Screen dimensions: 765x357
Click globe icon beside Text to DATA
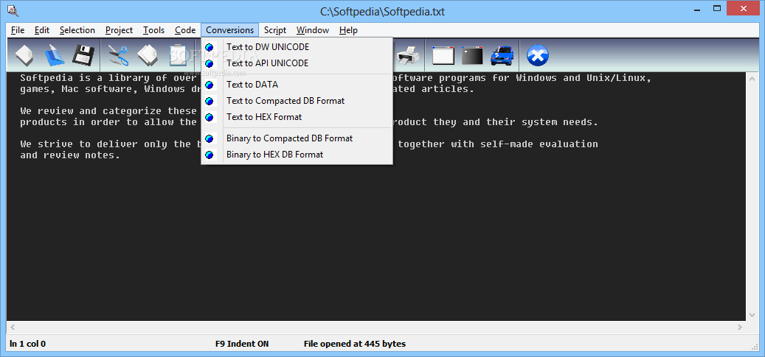click(x=210, y=85)
